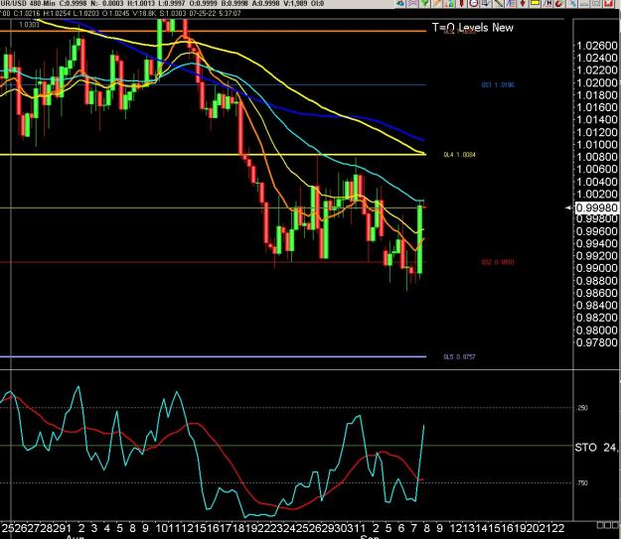This screenshot has width=621, height=539.
Task: Click the teal disc toolbar icon
Action: tap(400, 3)
